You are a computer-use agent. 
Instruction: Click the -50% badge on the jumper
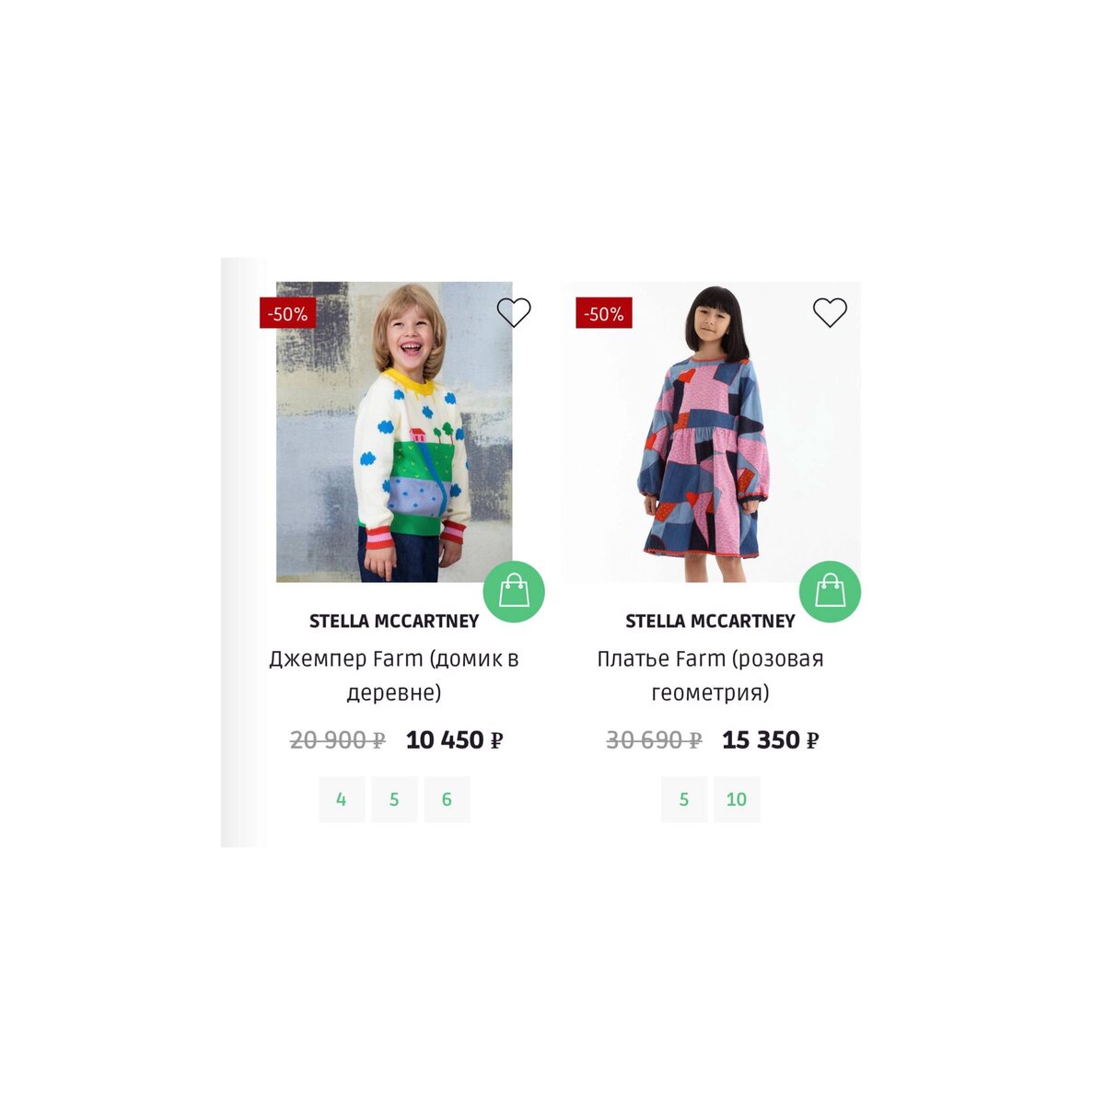click(287, 314)
